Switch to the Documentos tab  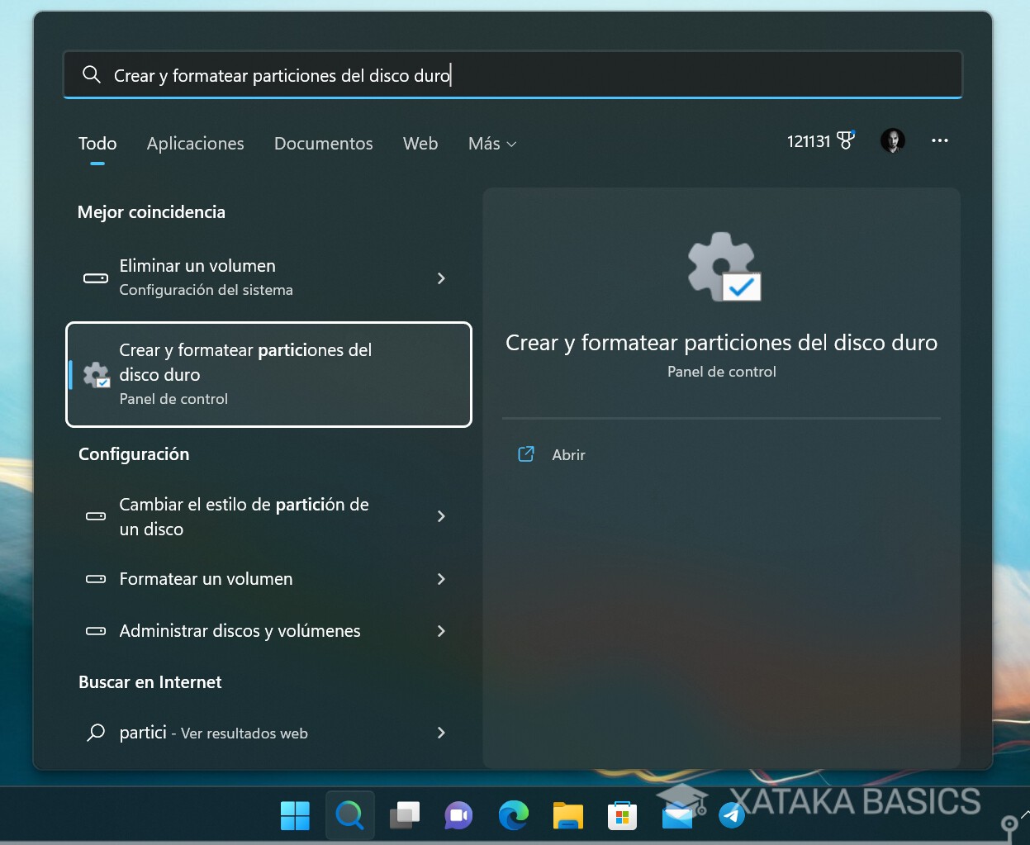click(x=323, y=144)
